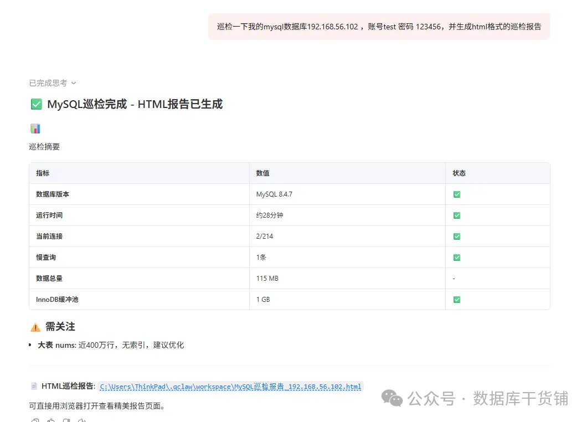Click the thumbs-down feedback icon
The width and height of the screenshot is (587, 422).
tap(66, 420)
